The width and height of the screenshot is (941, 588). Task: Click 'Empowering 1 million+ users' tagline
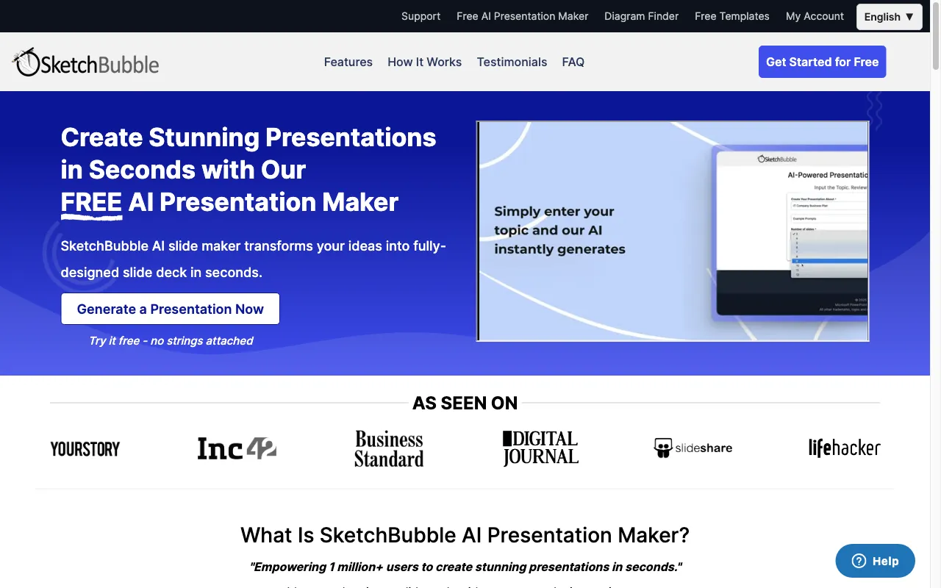pyautogui.click(x=466, y=567)
